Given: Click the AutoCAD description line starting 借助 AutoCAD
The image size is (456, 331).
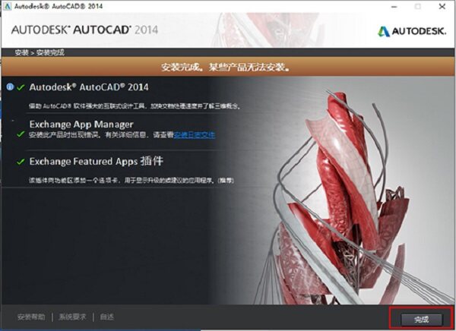Looking at the screenshot, I should (135, 106).
